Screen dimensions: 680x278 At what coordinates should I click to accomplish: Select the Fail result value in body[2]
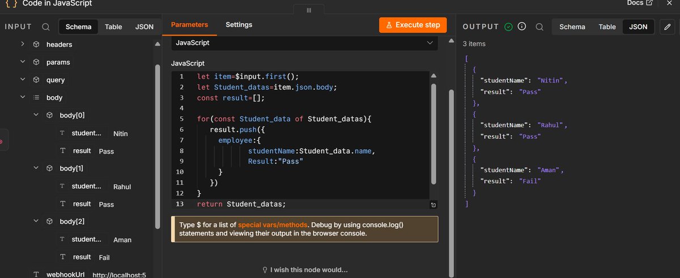tap(104, 258)
